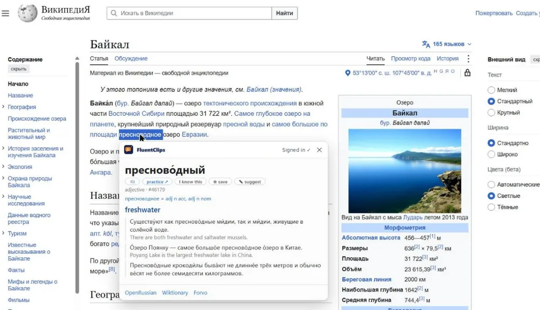The height and width of the screenshot is (310, 540).
Task: Expand the Экология contents section
Action: point(3,167)
